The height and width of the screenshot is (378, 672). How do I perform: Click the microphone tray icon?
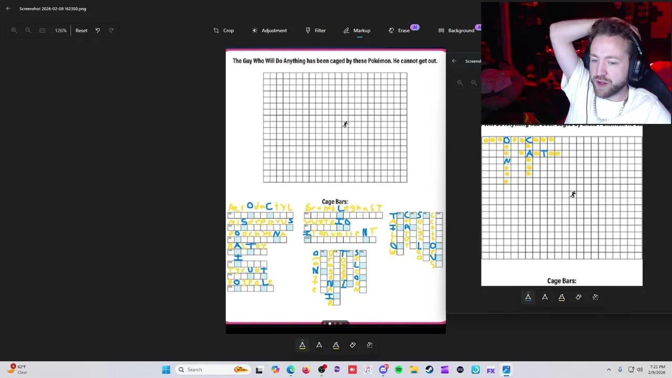click(620, 370)
